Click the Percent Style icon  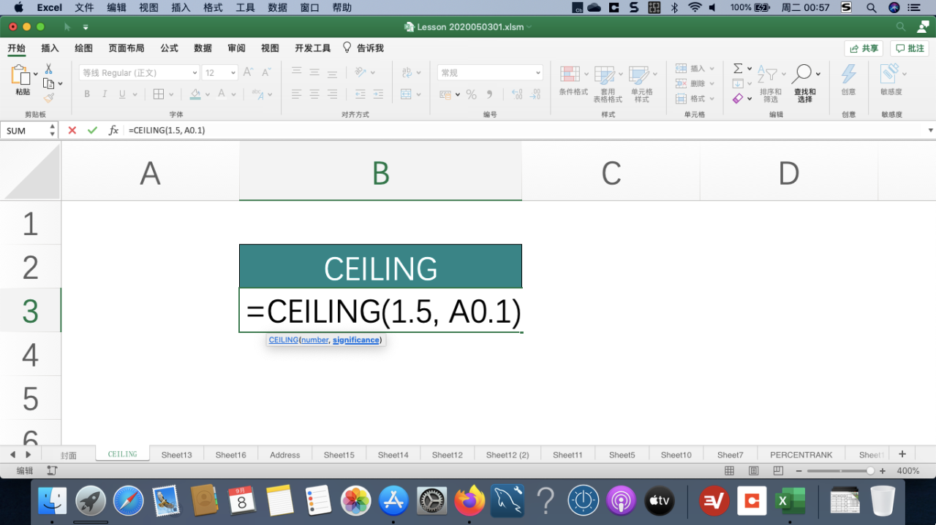click(471, 94)
